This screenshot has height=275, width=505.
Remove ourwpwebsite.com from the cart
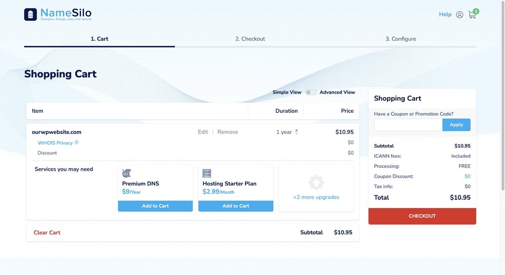point(228,132)
